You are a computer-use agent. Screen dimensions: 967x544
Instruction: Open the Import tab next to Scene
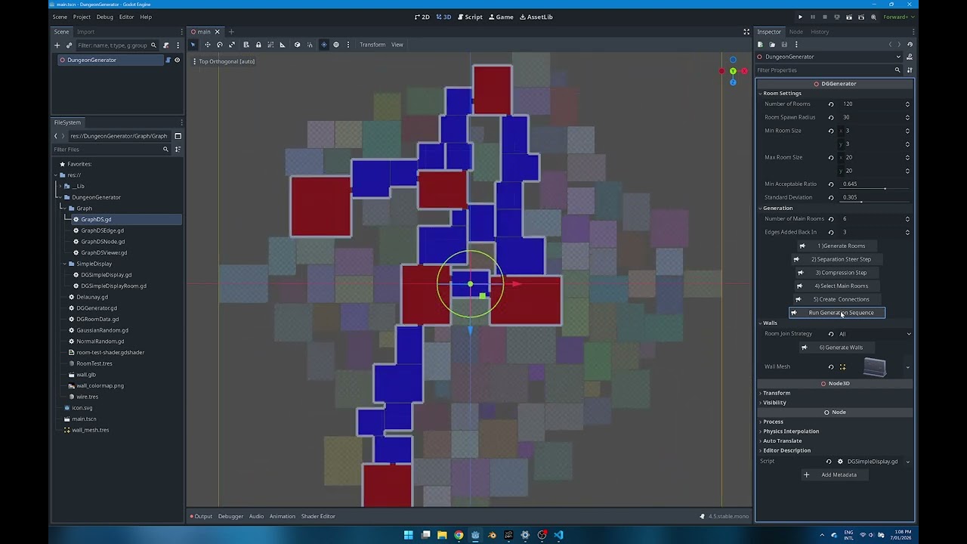[x=85, y=32]
